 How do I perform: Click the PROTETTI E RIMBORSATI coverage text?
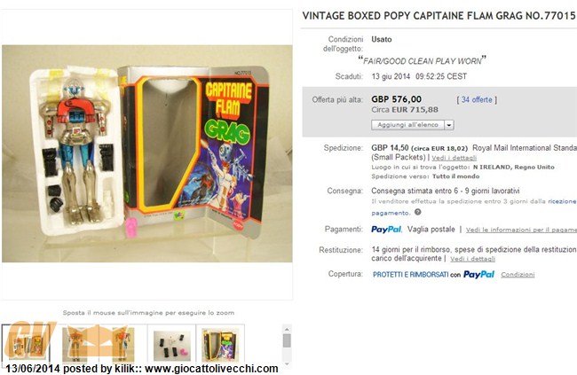coord(411,275)
